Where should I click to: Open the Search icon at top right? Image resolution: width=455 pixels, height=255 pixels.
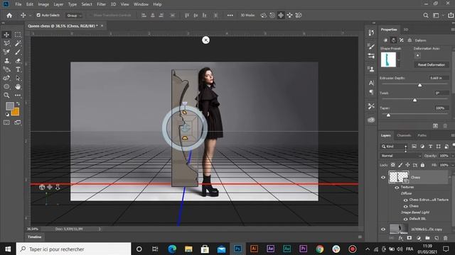426,16
